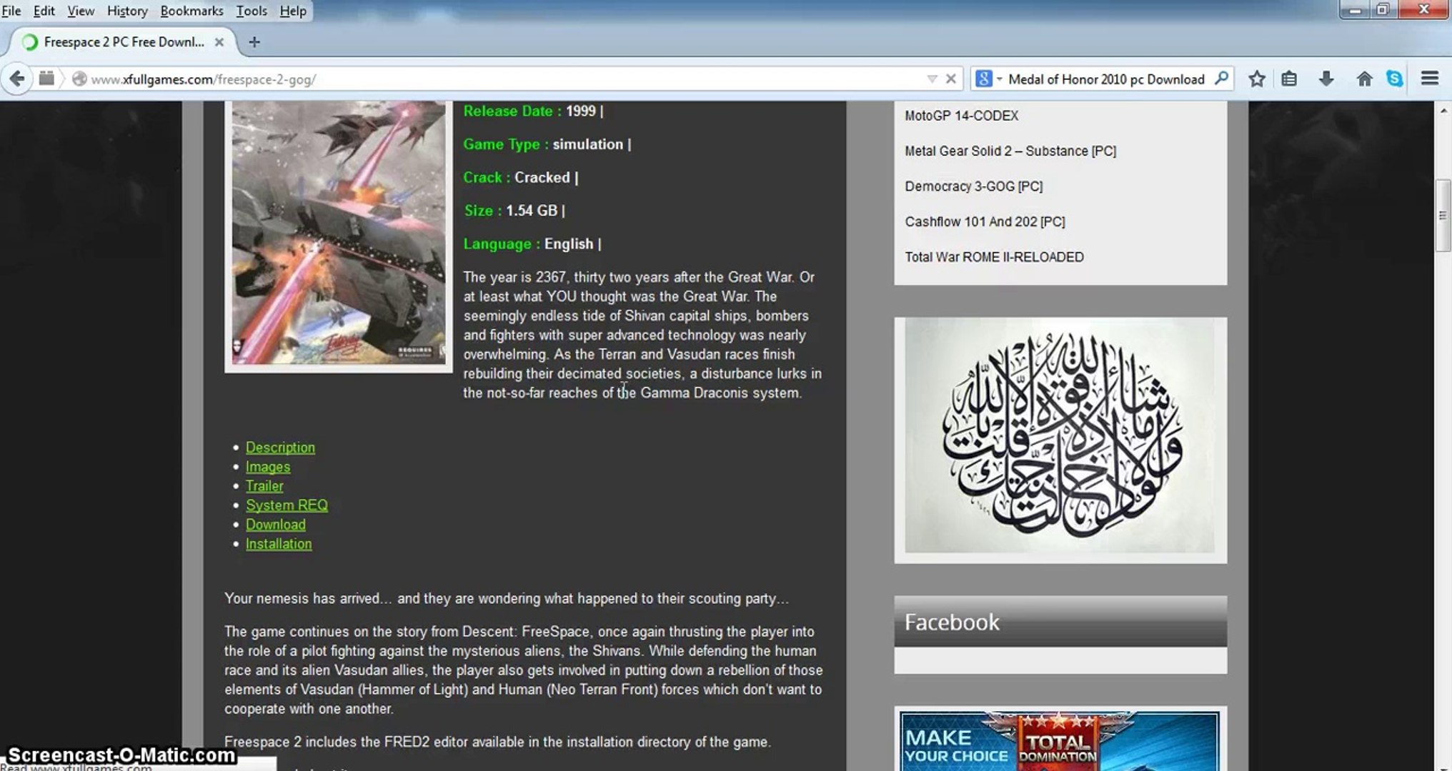1452x771 pixels.
Task: Click the address bar URL field
Action: pos(500,79)
